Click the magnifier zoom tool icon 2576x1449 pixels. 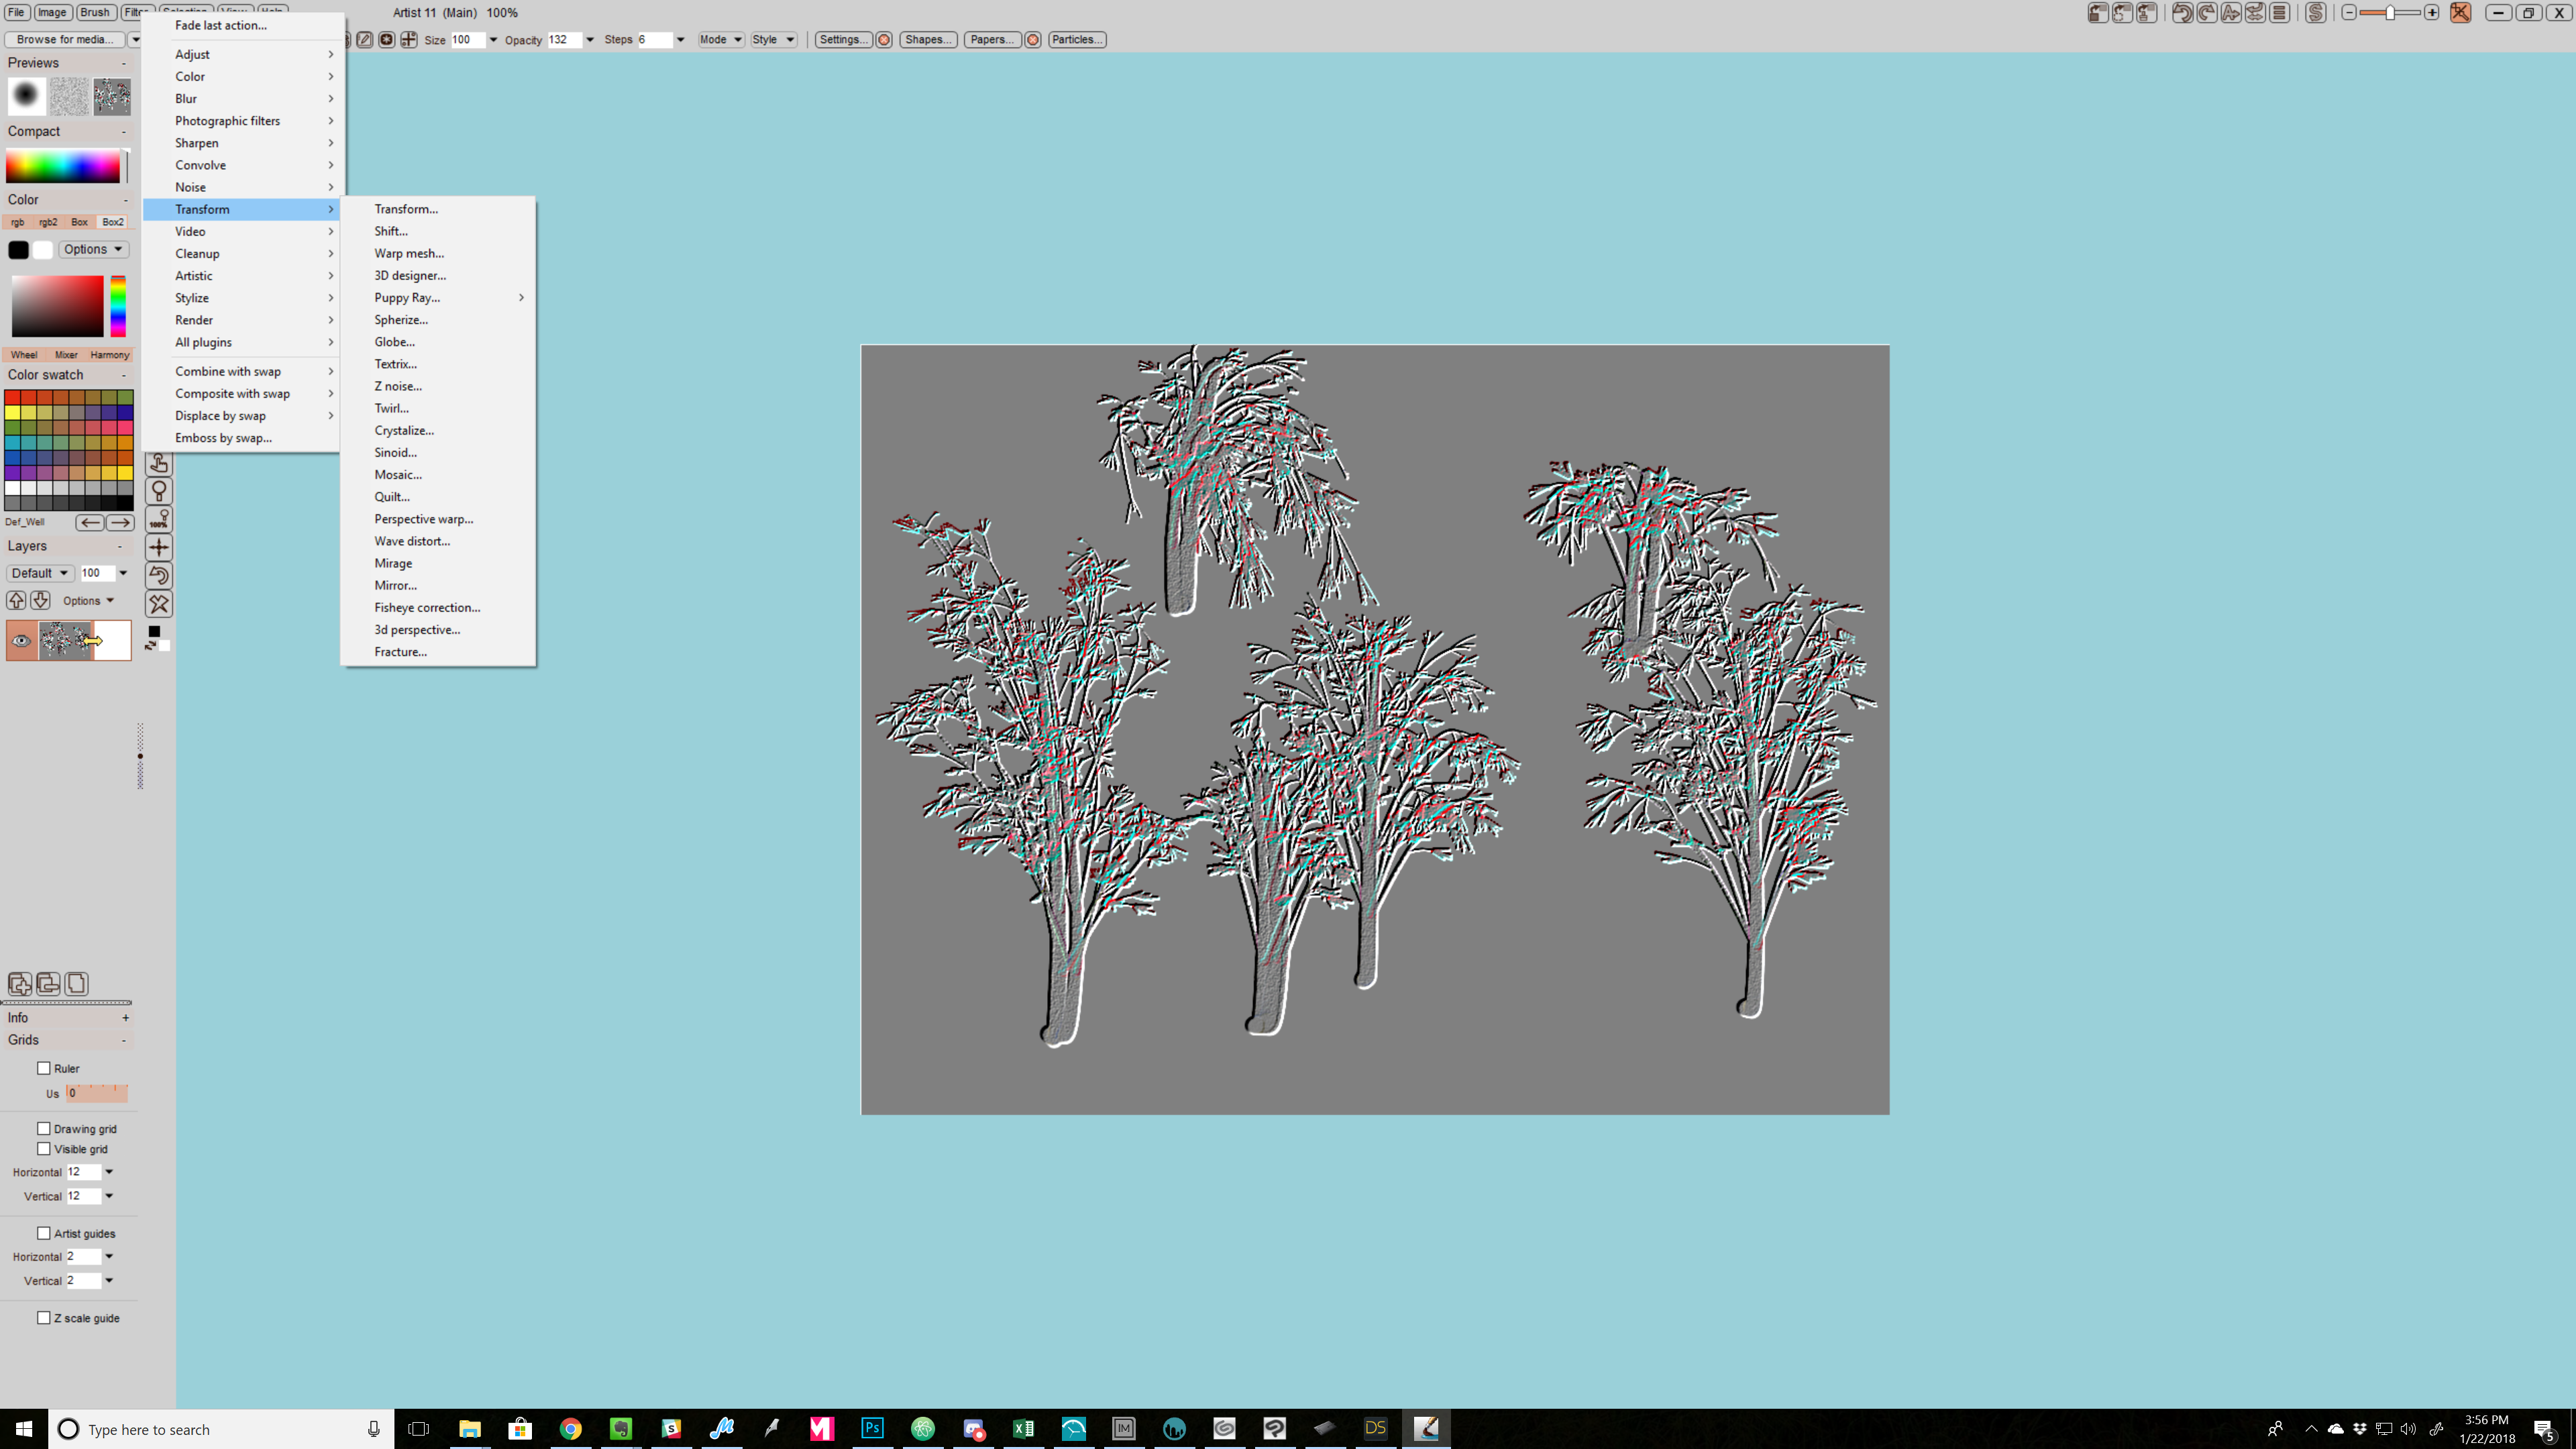(159, 491)
